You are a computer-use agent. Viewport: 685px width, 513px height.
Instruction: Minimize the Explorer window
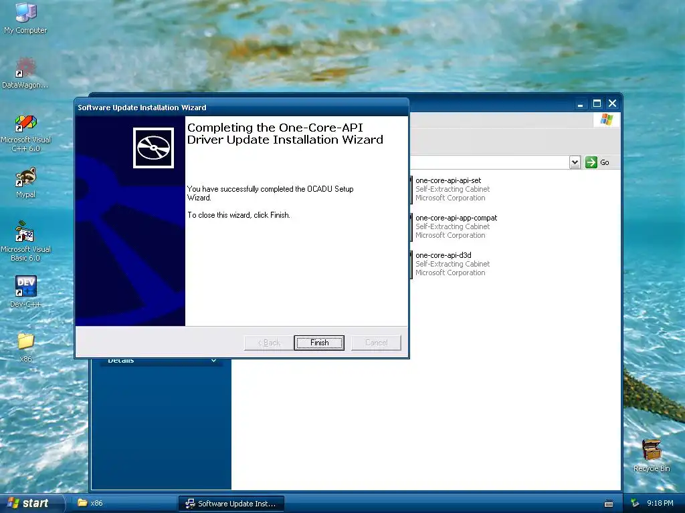point(580,104)
